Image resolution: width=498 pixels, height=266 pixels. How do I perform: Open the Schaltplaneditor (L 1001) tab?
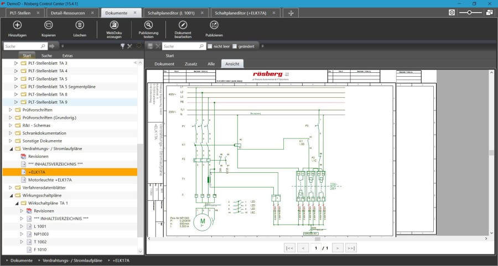pyautogui.click(x=171, y=13)
